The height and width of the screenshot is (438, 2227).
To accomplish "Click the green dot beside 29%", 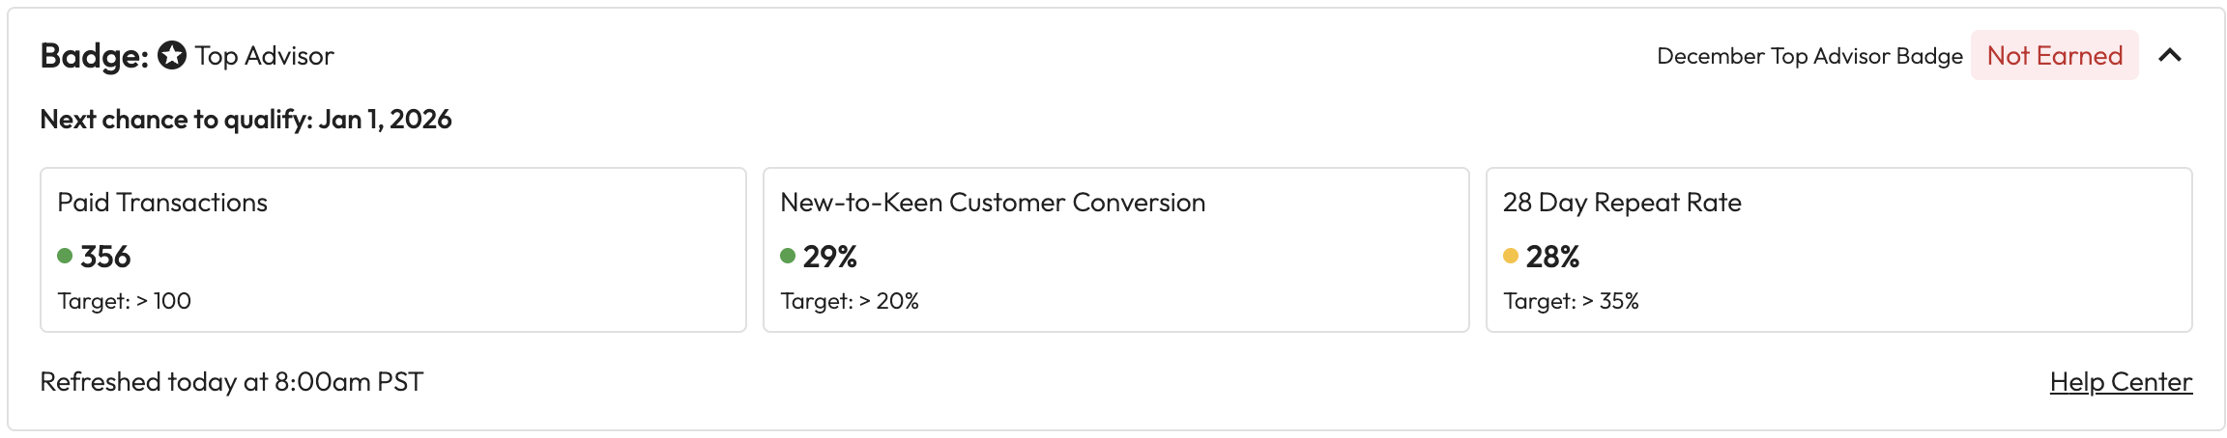I will (x=788, y=256).
